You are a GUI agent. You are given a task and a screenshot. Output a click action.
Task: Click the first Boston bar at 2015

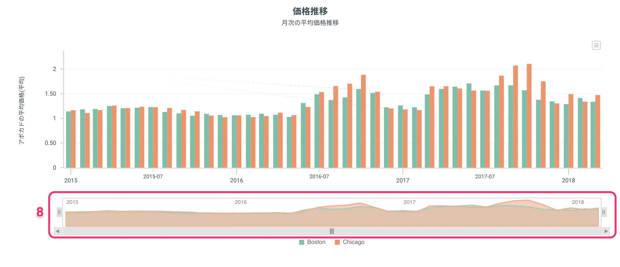click(68, 139)
